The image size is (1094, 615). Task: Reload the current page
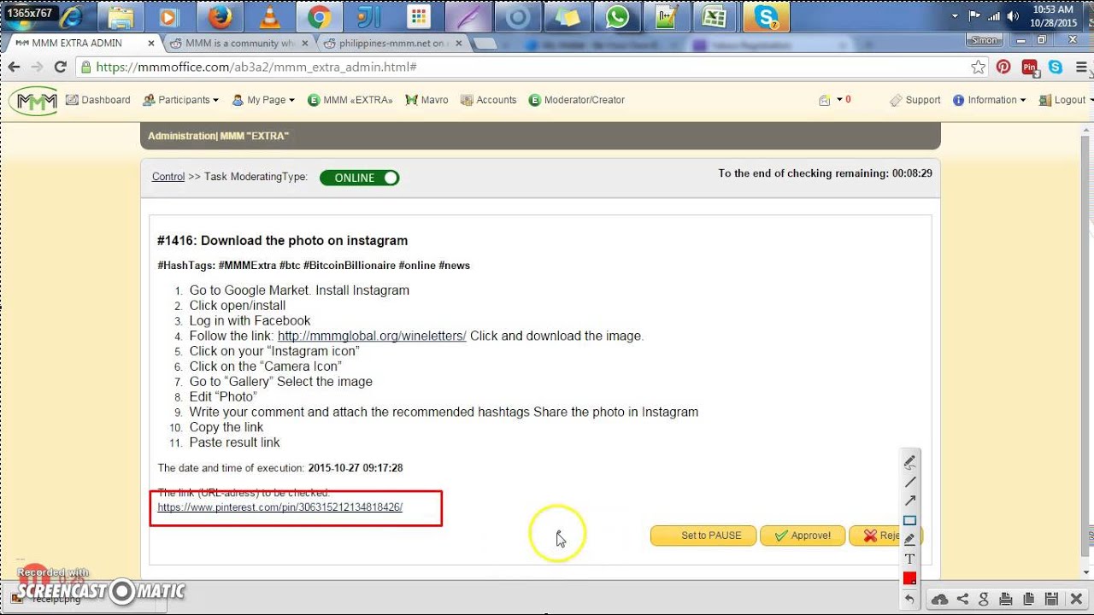click(x=60, y=67)
